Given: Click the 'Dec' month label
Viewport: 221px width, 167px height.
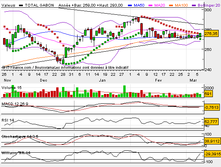Looking at the screenshot, I should coord(43,80).
